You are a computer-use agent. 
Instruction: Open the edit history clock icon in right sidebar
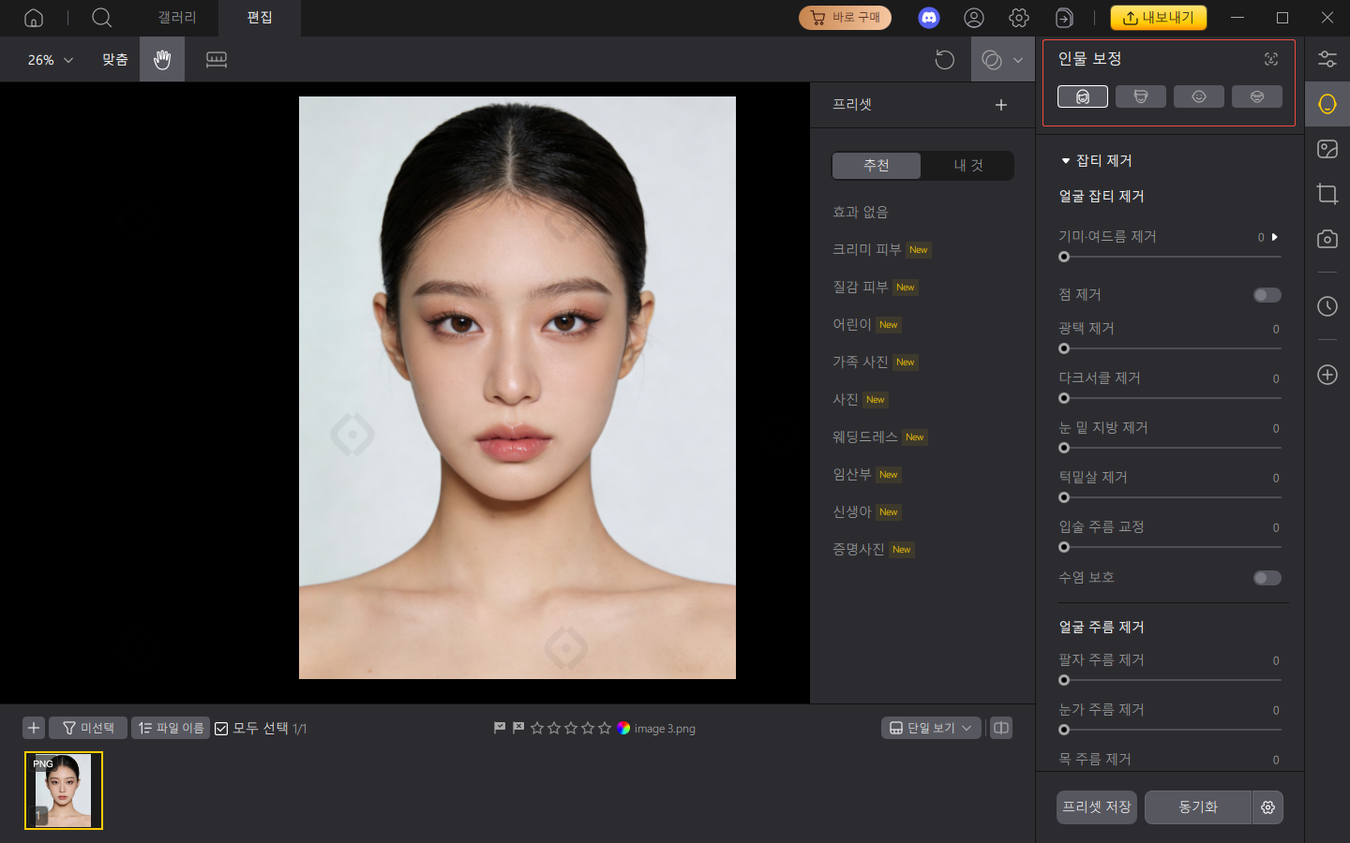(1327, 306)
